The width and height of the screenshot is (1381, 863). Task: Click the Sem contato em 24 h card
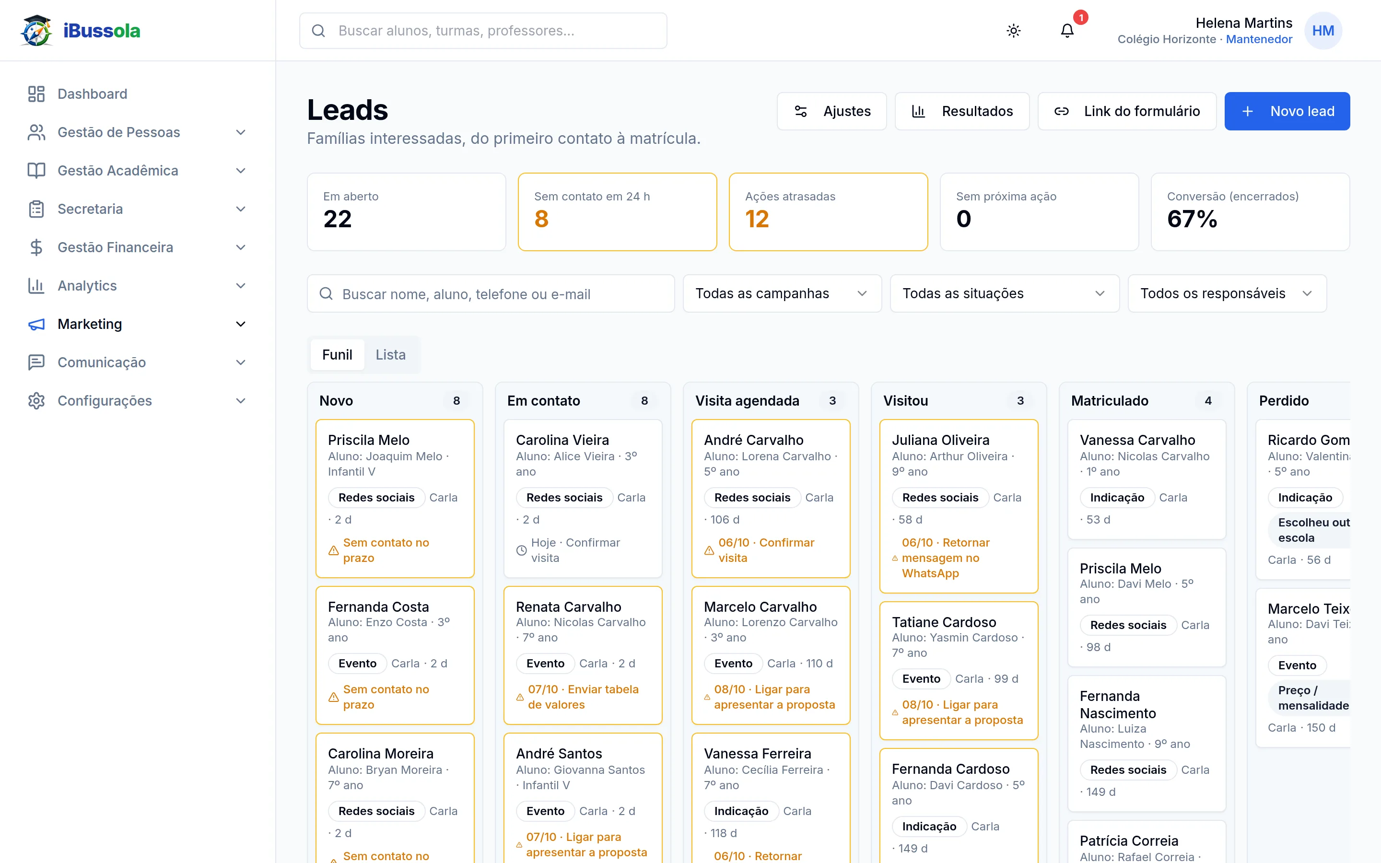pyautogui.click(x=617, y=212)
